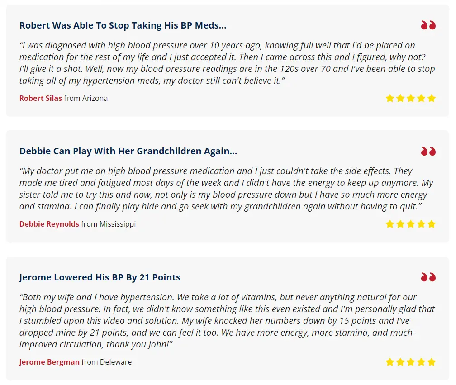Click heading 'Robert Was Able To Stop Taking His BP Meds'
The height and width of the screenshot is (385, 456).
[123, 25]
